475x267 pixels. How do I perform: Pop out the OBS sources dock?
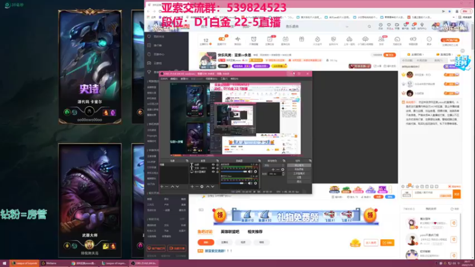click(217, 161)
